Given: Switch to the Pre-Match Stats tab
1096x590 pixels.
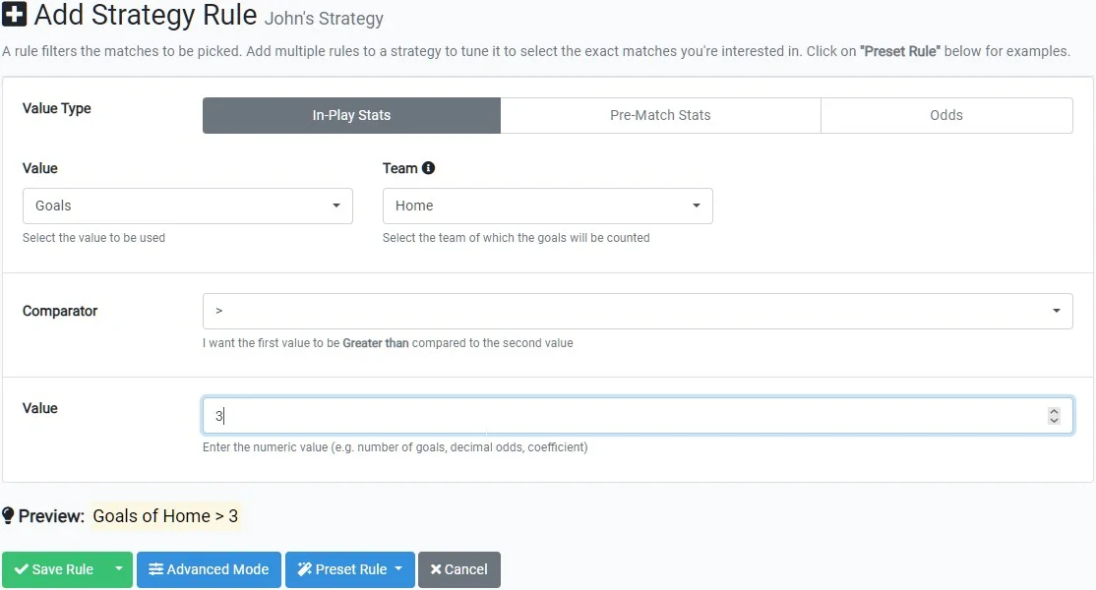Looking at the screenshot, I should pyautogui.click(x=660, y=115).
